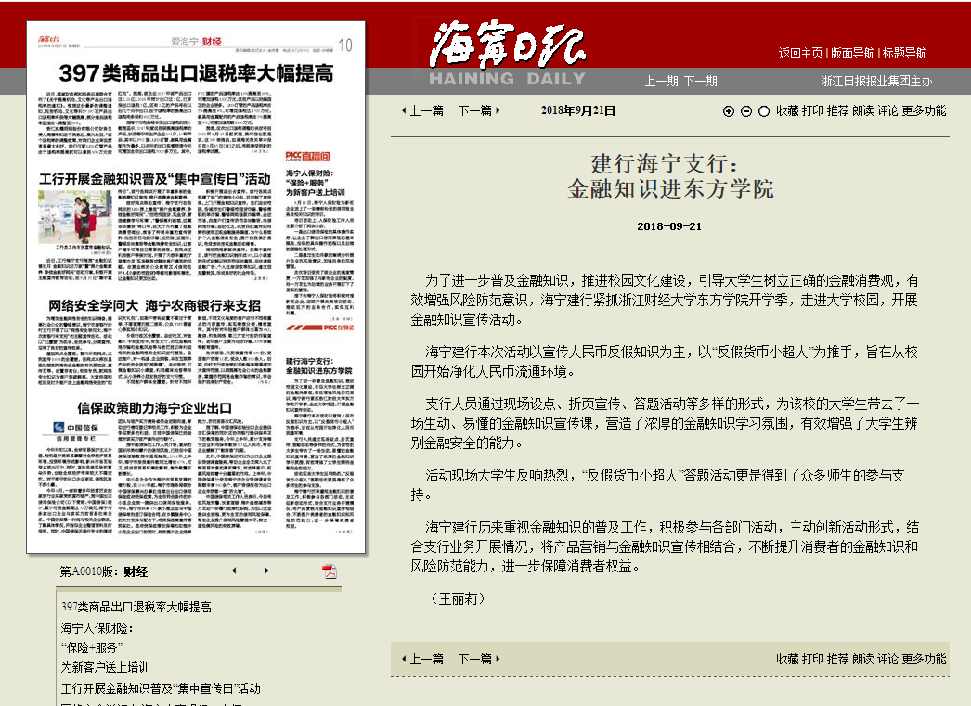The width and height of the screenshot is (971, 706).
Task: Click the paragraph starting 海宁建行本次活动
Action: [x=665, y=362]
